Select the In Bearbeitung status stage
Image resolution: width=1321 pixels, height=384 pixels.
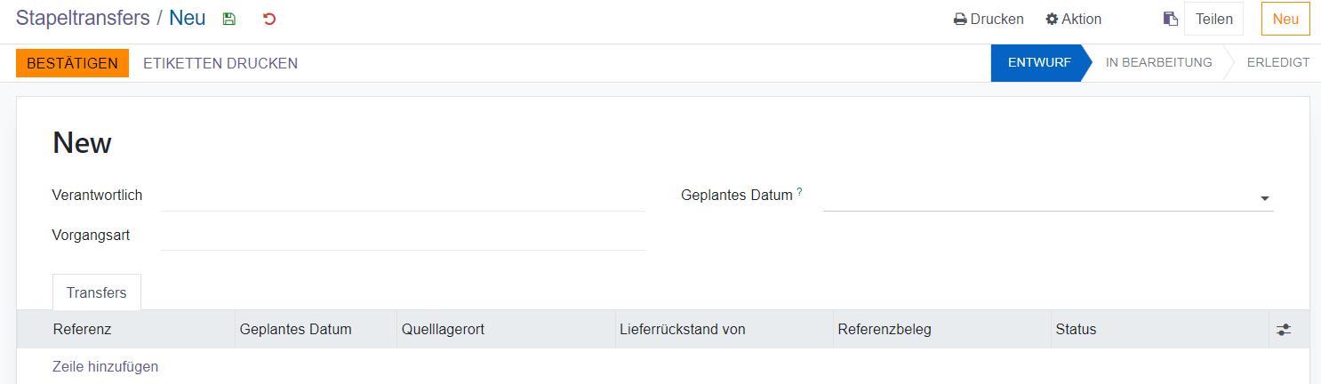tap(1158, 63)
